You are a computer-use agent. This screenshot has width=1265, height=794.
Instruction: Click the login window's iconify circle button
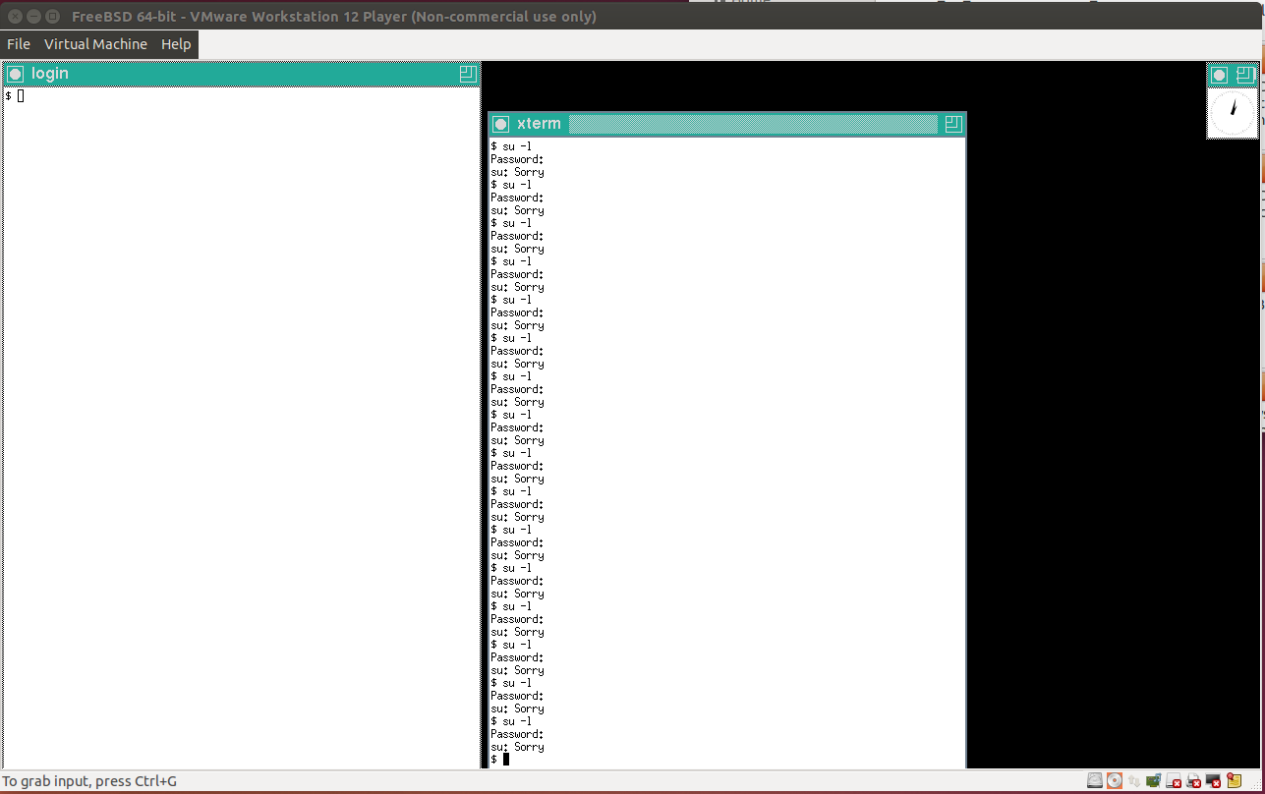point(15,74)
